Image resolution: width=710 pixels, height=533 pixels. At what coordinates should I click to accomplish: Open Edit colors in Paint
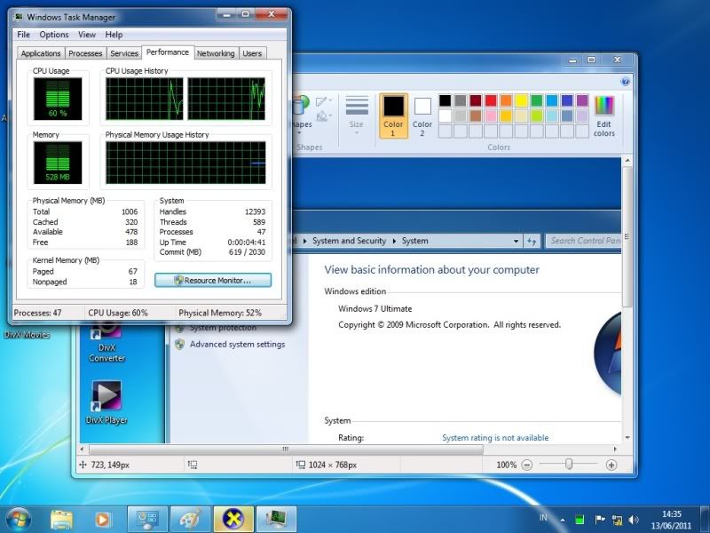coord(604,116)
